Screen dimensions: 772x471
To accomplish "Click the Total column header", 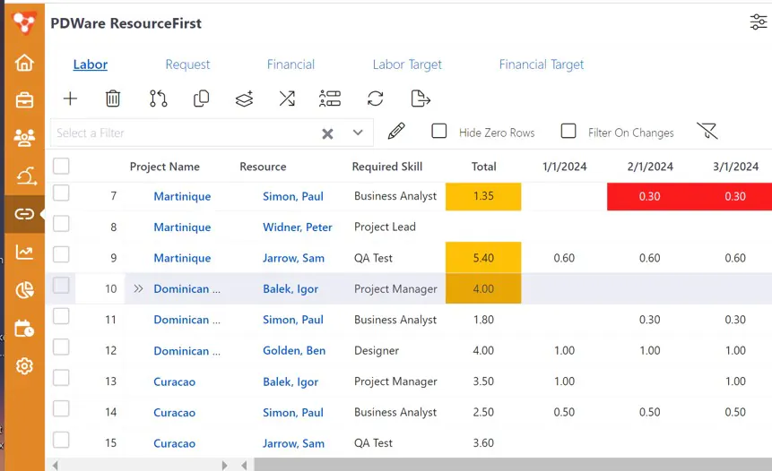I will pyautogui.click(x=483, y=167).
